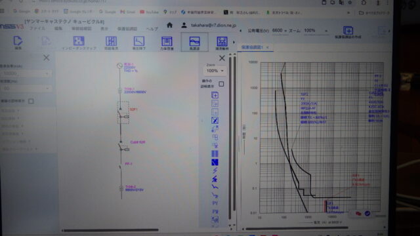420x236 pixels.
Task: Switch to the 保護協調図1 tab
Action: [252, 47]
